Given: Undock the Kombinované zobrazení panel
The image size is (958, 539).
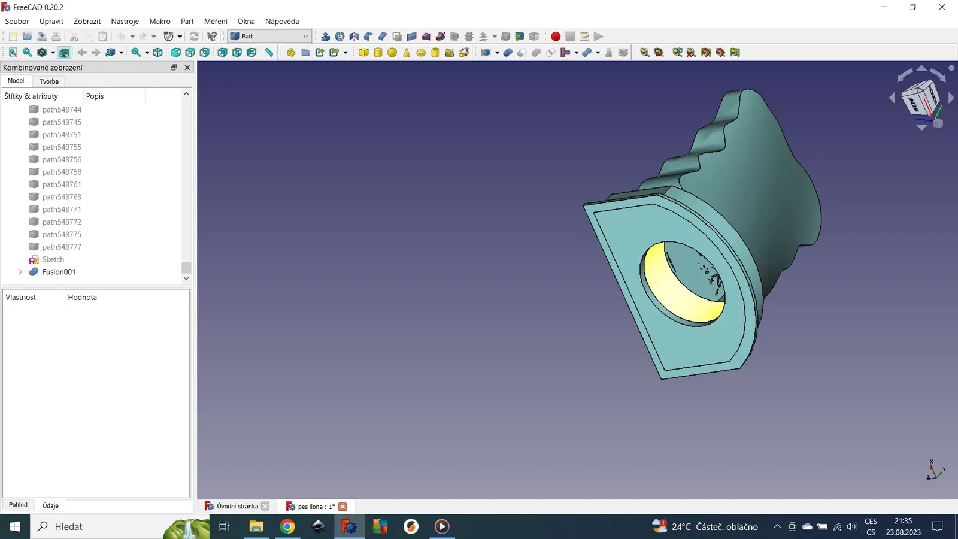Looking at the screenshot, I should pos(174,68).
